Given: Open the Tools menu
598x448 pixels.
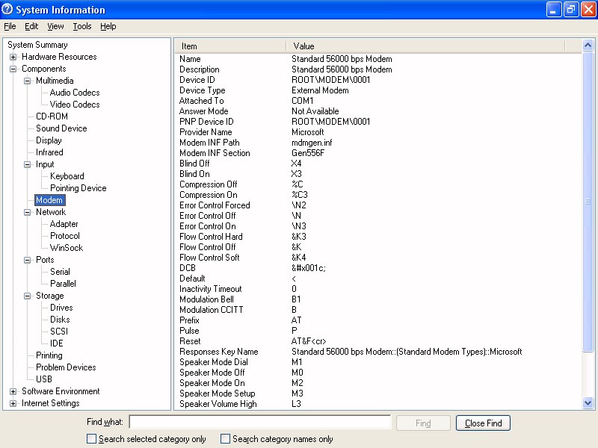Looking at the screenshot, I should coord(82,26).
